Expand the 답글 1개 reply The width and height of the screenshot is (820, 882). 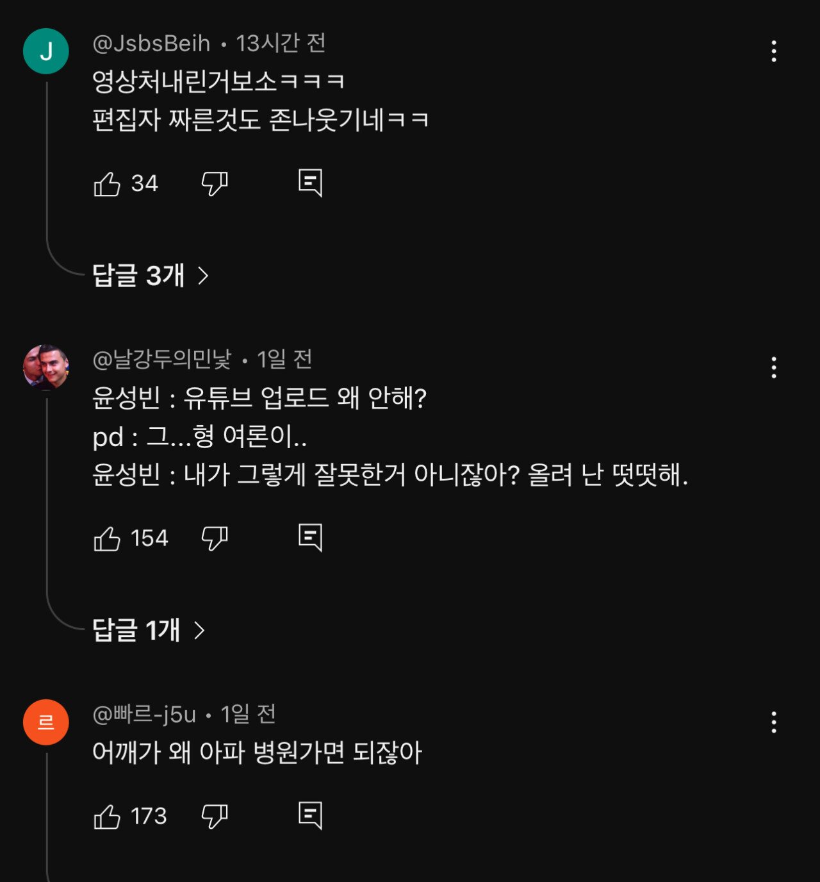click(149, 630)
